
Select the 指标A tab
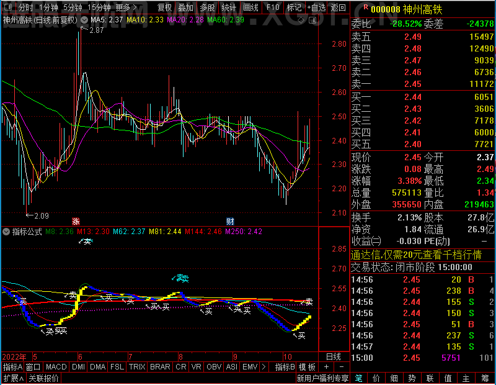(12, 367)
